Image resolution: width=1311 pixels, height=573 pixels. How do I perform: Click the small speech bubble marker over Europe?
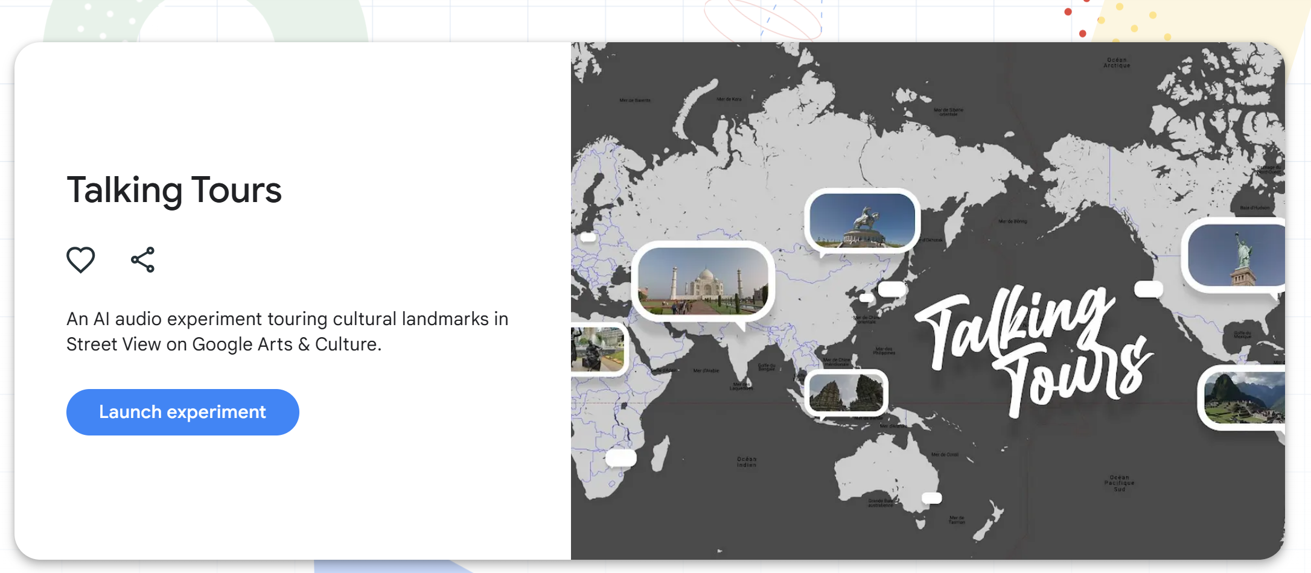coord(588,237)
